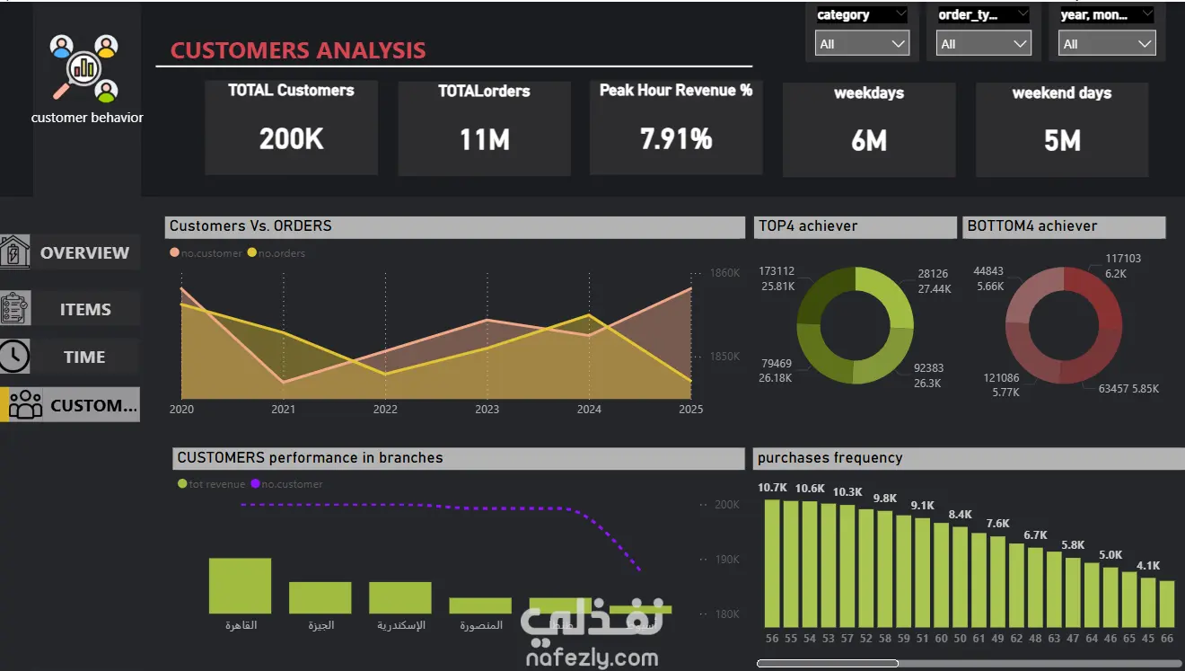Click the 121086 5.77K donut label

pos(1001,385)
